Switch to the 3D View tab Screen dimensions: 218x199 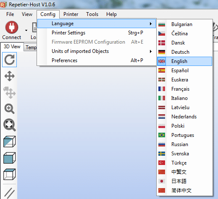(x=12, y=47)
